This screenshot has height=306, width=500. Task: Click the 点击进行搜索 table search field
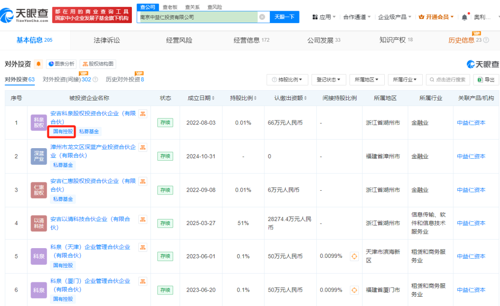click(448, 80)
